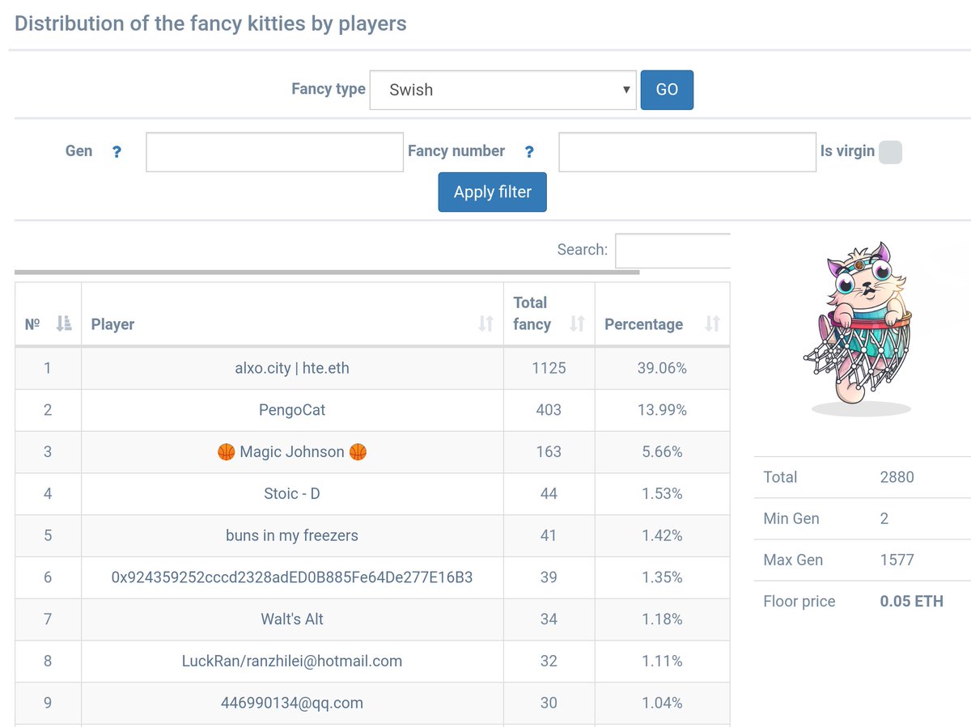Select player Stoic - D
971x727 pixels.
pyautogui.click(x=291, y=493)
